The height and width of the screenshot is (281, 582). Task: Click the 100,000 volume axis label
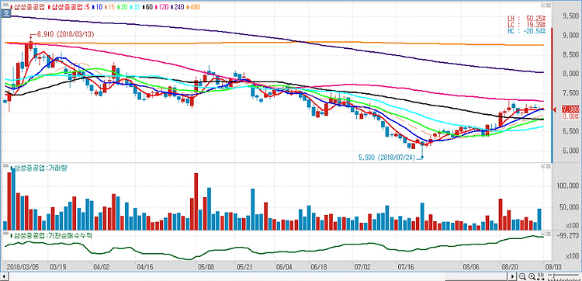[567, 186]
